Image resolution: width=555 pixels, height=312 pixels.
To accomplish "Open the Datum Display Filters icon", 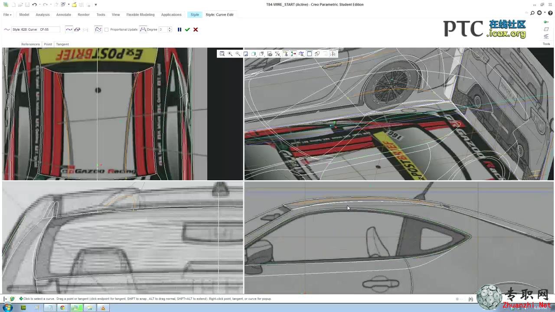I will pyautogui.click(x=277, y=54).
